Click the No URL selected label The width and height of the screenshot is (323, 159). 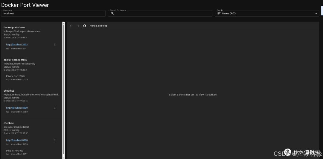(x=98, y=26)
